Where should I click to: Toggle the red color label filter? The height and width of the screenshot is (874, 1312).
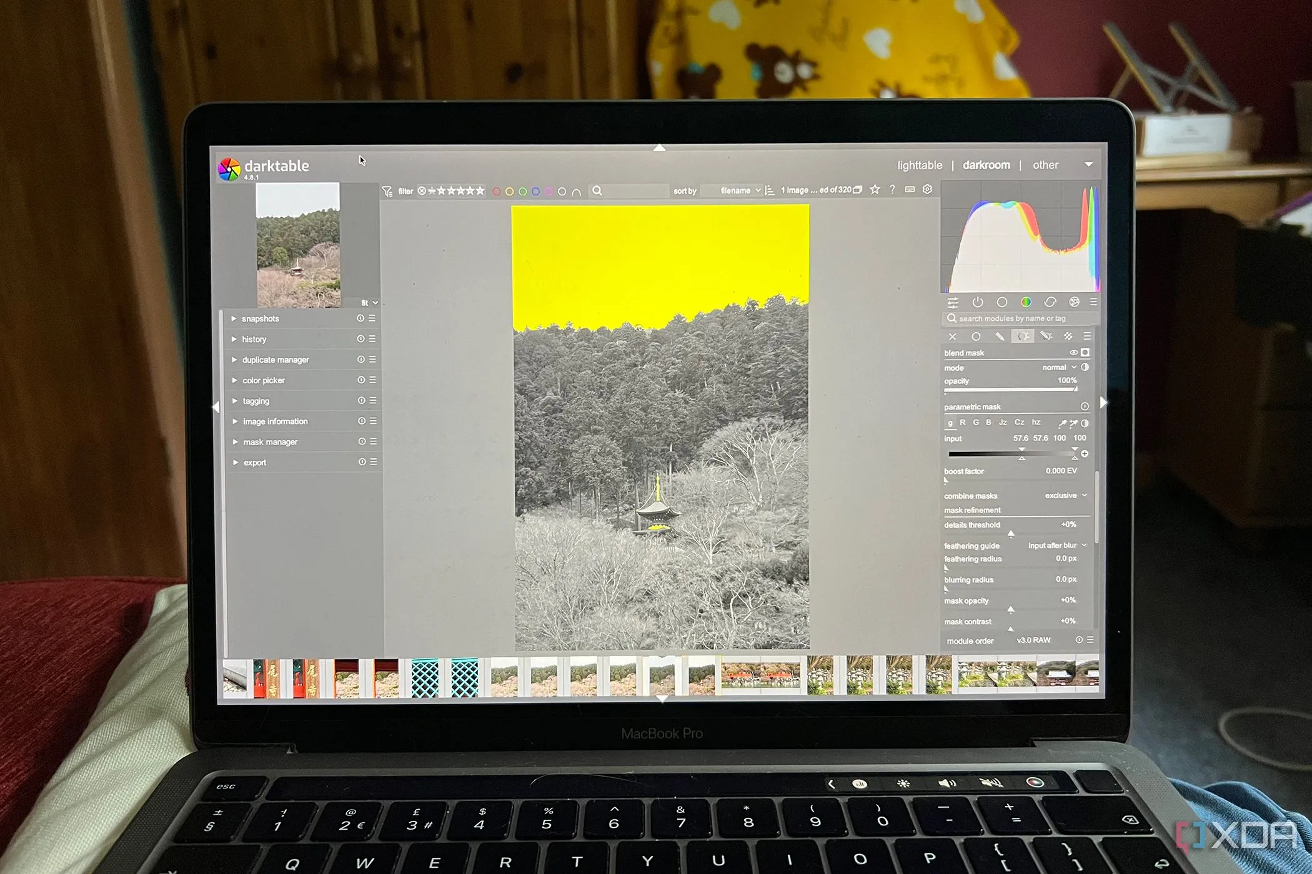496,192
